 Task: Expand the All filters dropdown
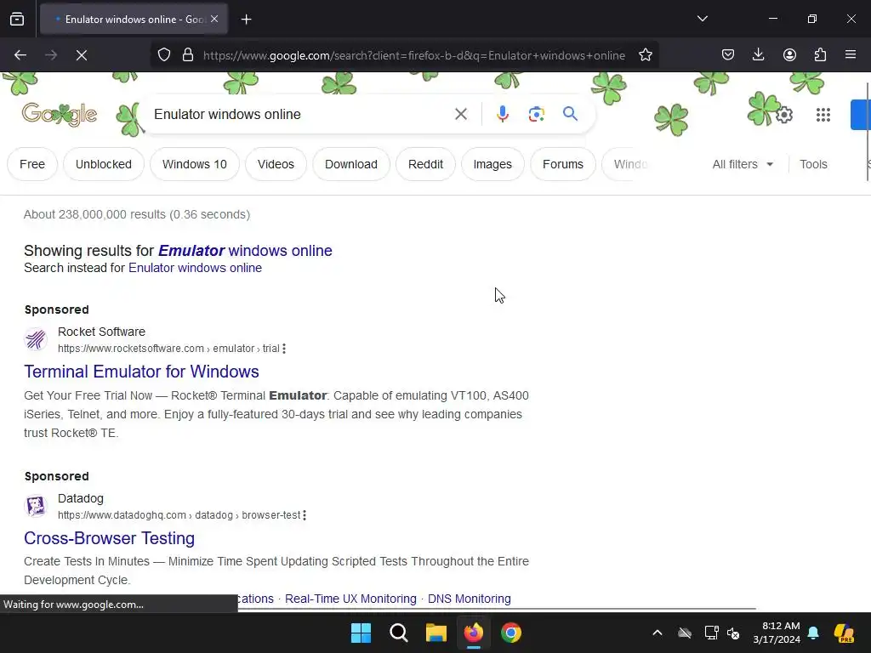click(x=743, y=164)
